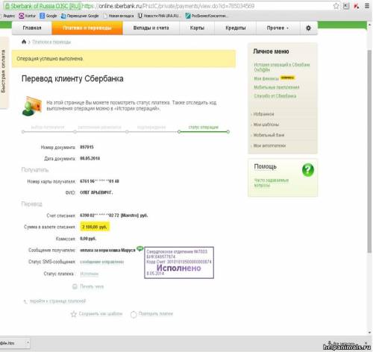Open the Мобильные приложения link
Image resolution: width=373 pixels, height=352 pixels.
point(277,87)
